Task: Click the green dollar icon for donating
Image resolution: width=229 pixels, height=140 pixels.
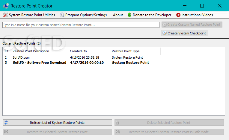Action: pyautogui.click(x=129, y=15)
